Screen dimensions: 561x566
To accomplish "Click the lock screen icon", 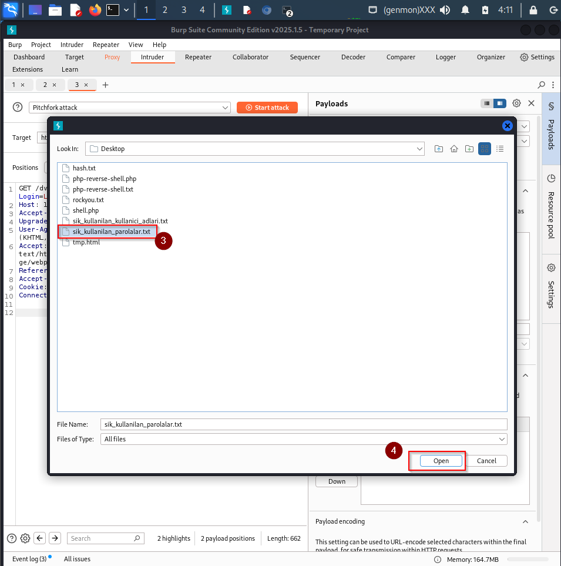I will (533, 10).
